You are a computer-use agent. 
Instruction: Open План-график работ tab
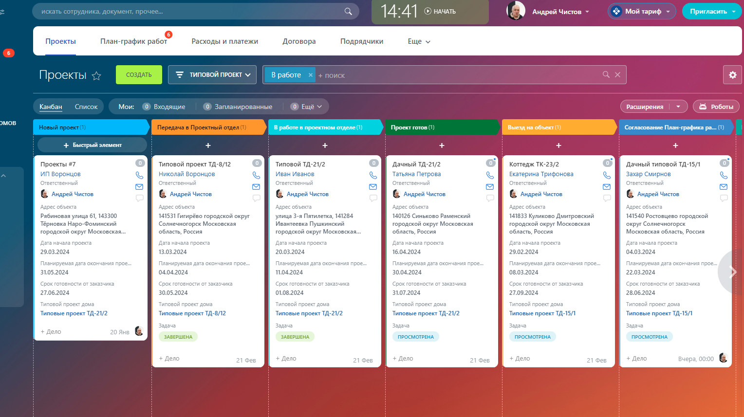[x=133, y=41]
